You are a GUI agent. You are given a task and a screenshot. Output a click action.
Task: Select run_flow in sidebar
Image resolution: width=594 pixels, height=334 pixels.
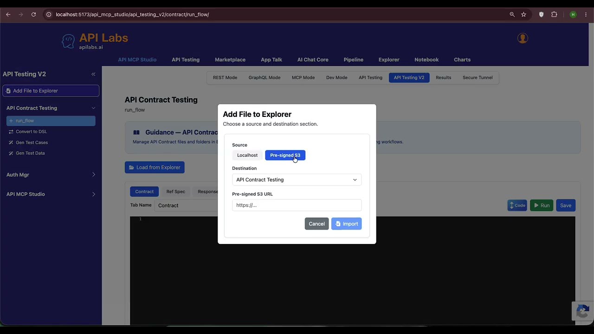pyautogui.click(x=51, y=121)
